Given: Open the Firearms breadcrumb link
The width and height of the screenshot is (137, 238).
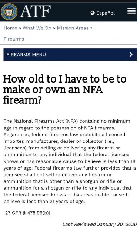Looking at the screenshot, I should pos(14,39).
